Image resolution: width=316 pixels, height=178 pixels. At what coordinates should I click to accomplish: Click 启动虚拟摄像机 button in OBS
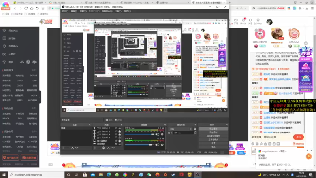coord(213,136)
